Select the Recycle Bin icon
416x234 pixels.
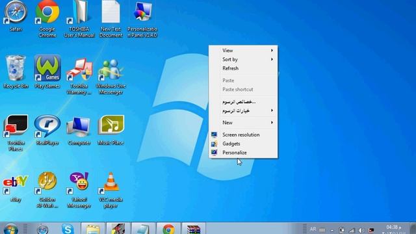(x=16, y=71)
